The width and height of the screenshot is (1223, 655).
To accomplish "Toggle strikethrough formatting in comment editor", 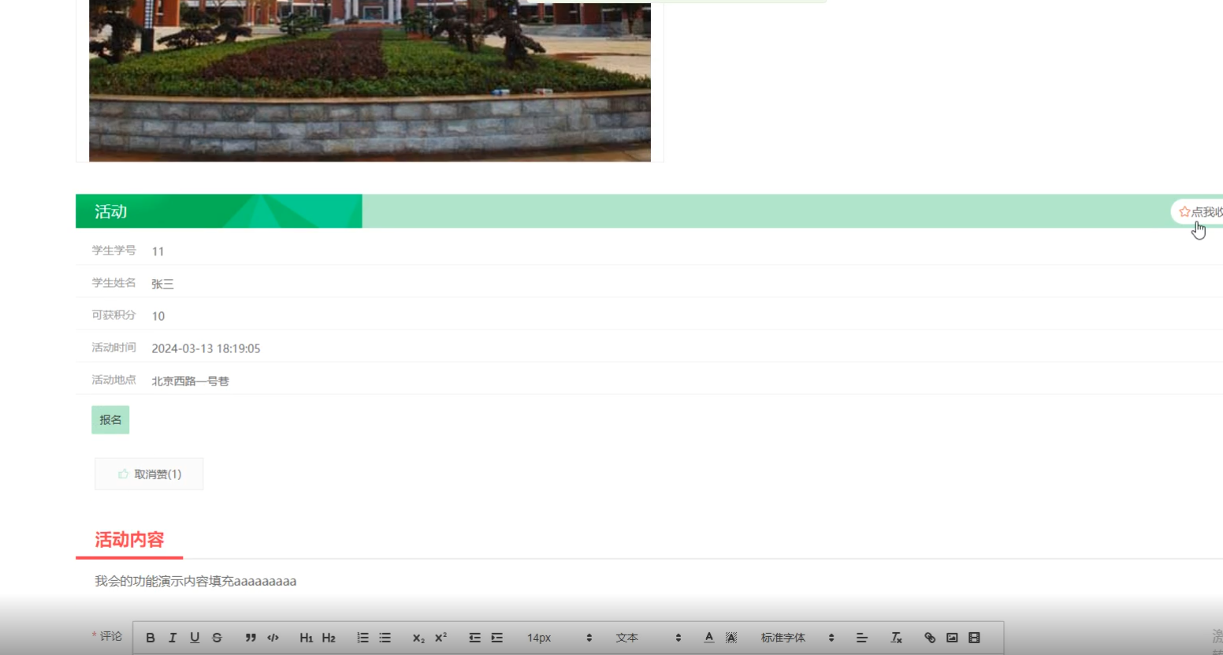I will [x=217, y=638].
